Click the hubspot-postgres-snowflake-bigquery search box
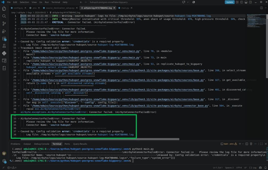The image size is (268, 170). (x=135, y=2)
